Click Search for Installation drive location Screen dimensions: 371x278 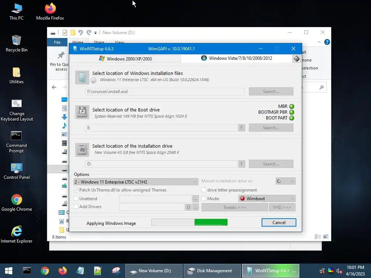(x=271, y=164)
